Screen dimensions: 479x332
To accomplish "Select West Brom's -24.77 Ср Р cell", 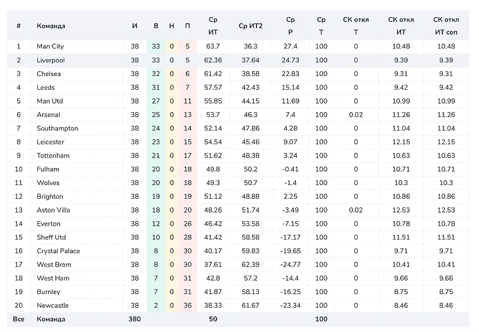I will pyautogui.click(x=291, y=265).
